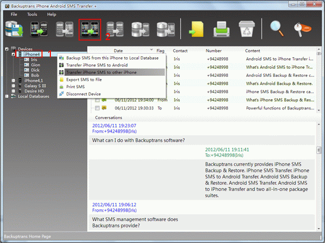
Task: Click the 19:34:00 message speech bubble icon
Action: pyautogui.click(x=104, y=100)
